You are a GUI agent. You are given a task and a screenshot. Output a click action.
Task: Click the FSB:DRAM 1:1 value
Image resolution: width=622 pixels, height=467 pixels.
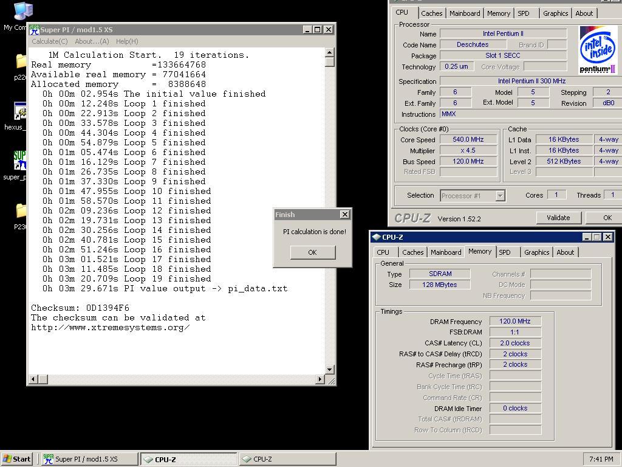pyautogui.click(x=515, y=332)
